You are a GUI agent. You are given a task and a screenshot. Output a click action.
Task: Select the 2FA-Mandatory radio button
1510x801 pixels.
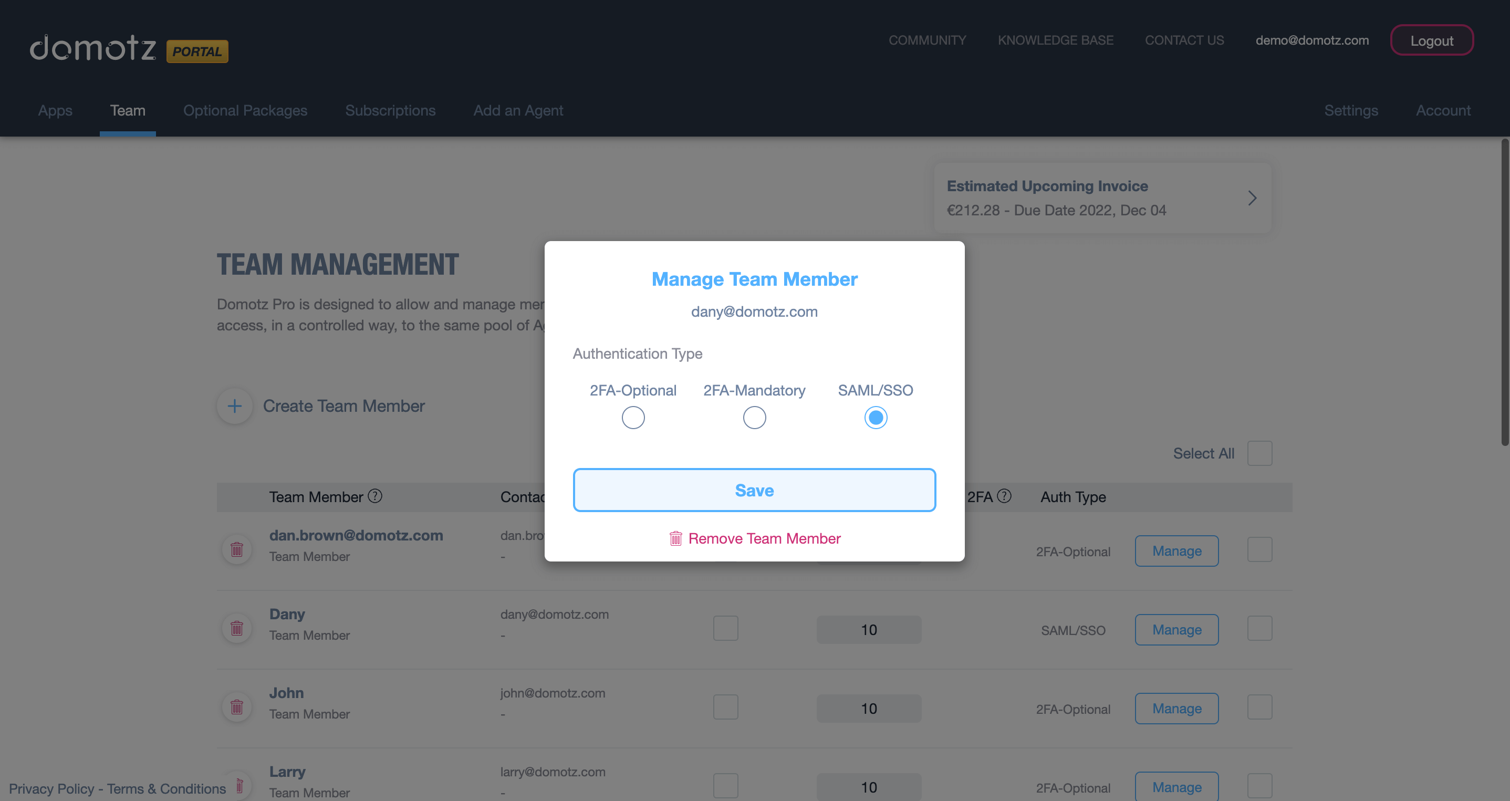click(x=754, y=418)
